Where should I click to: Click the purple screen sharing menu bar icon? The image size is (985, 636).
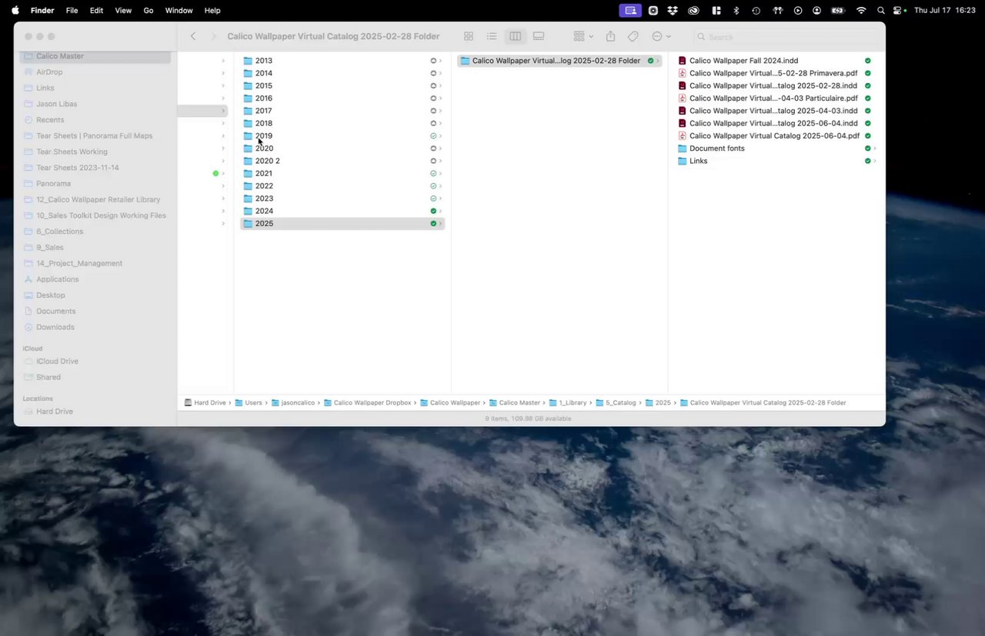630,10
